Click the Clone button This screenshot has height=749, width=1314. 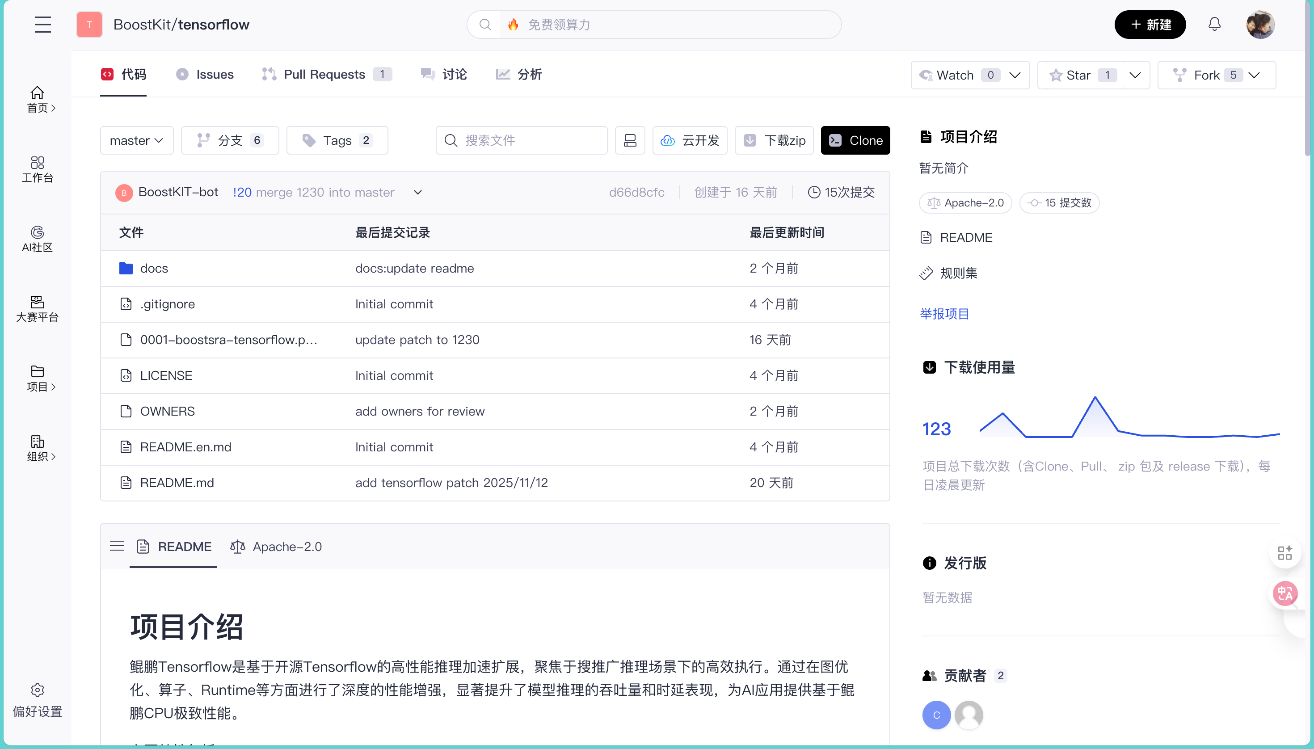click(855, 140)
